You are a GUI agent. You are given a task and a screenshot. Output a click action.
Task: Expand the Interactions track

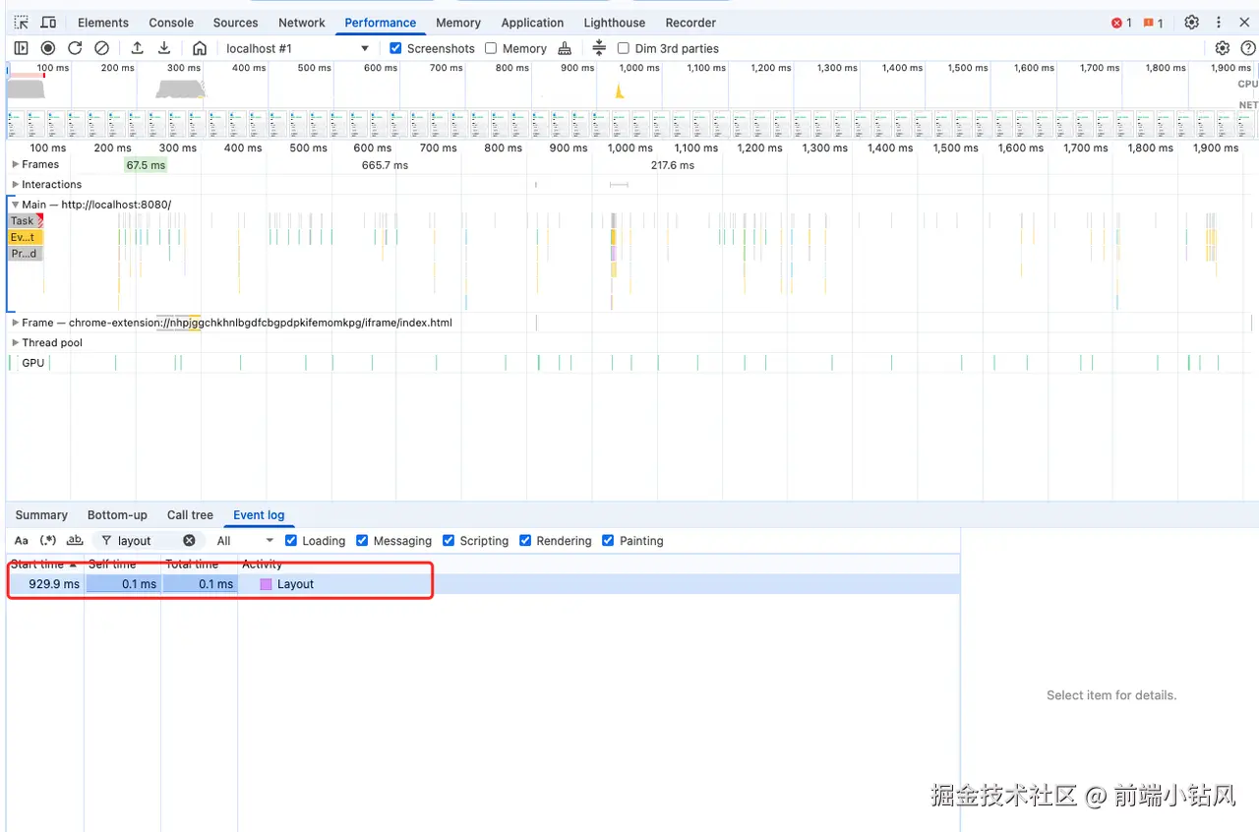pos(15,184)
